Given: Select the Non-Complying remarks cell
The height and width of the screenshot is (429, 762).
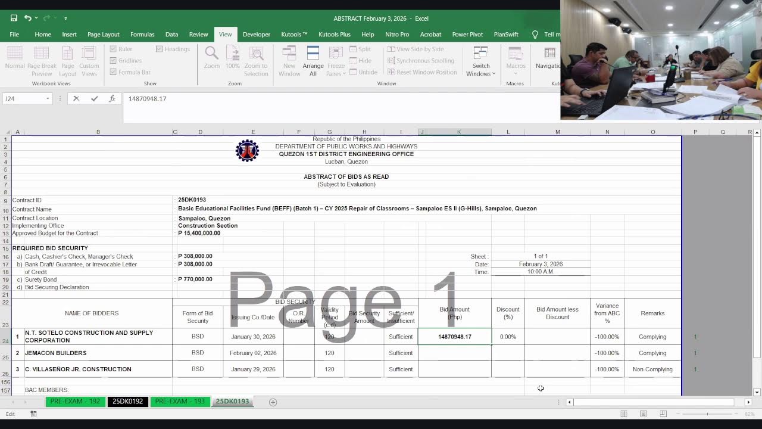Looking at the screenshot, I should [652, 369].
